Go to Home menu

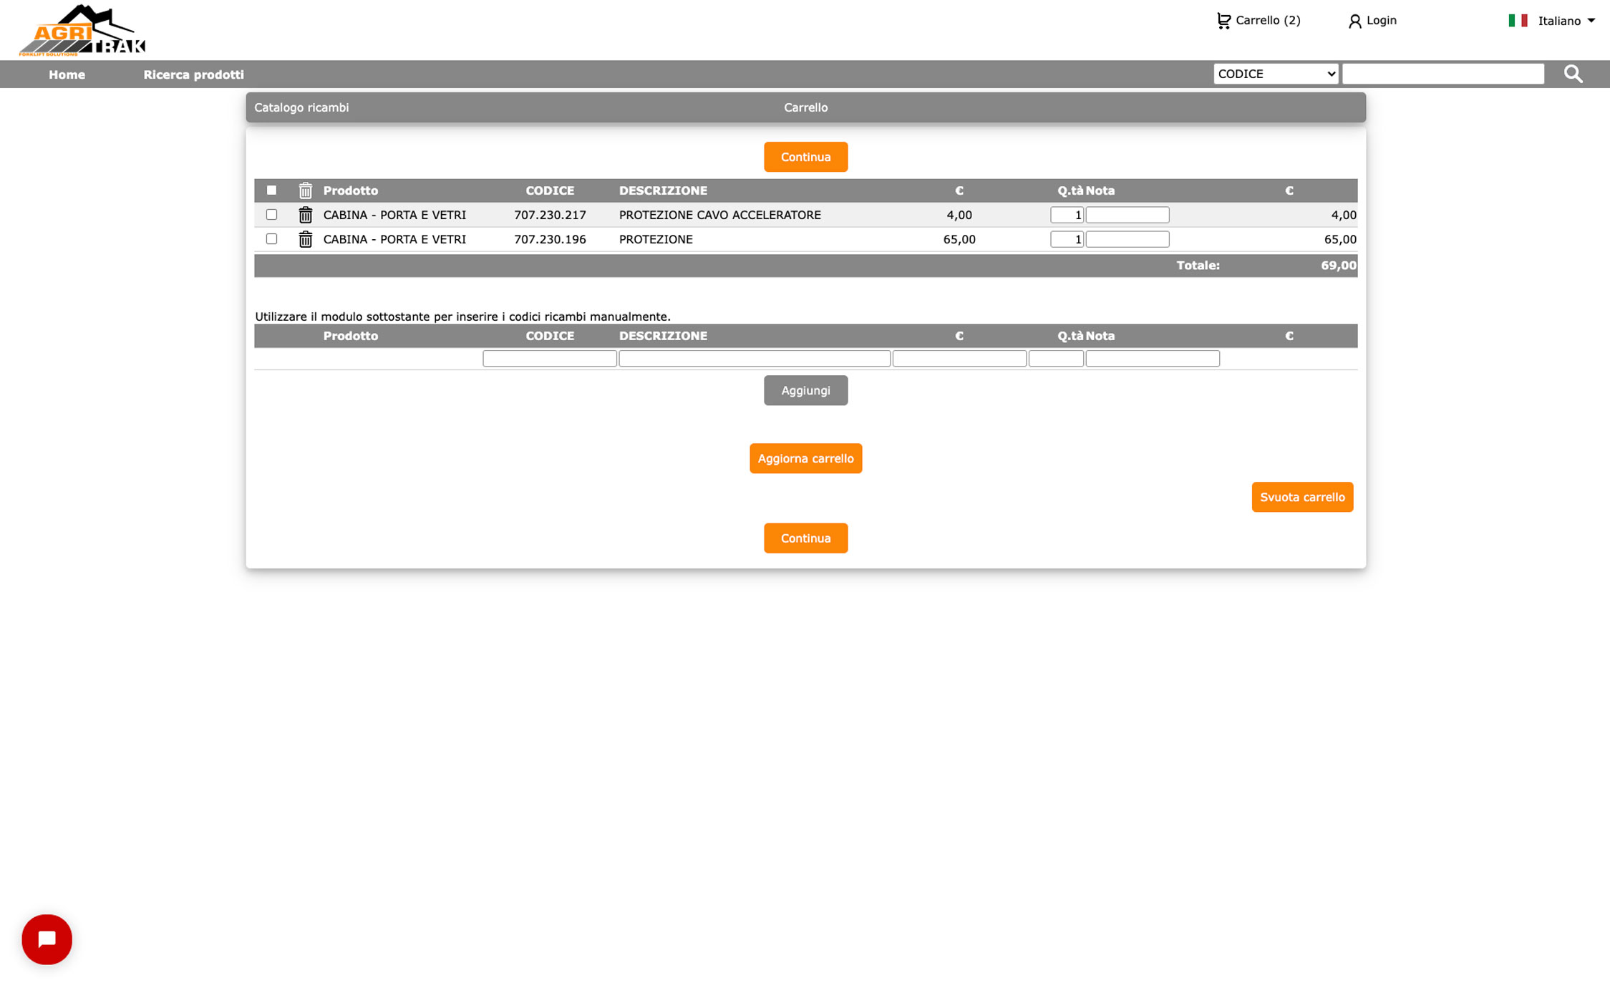67,74
